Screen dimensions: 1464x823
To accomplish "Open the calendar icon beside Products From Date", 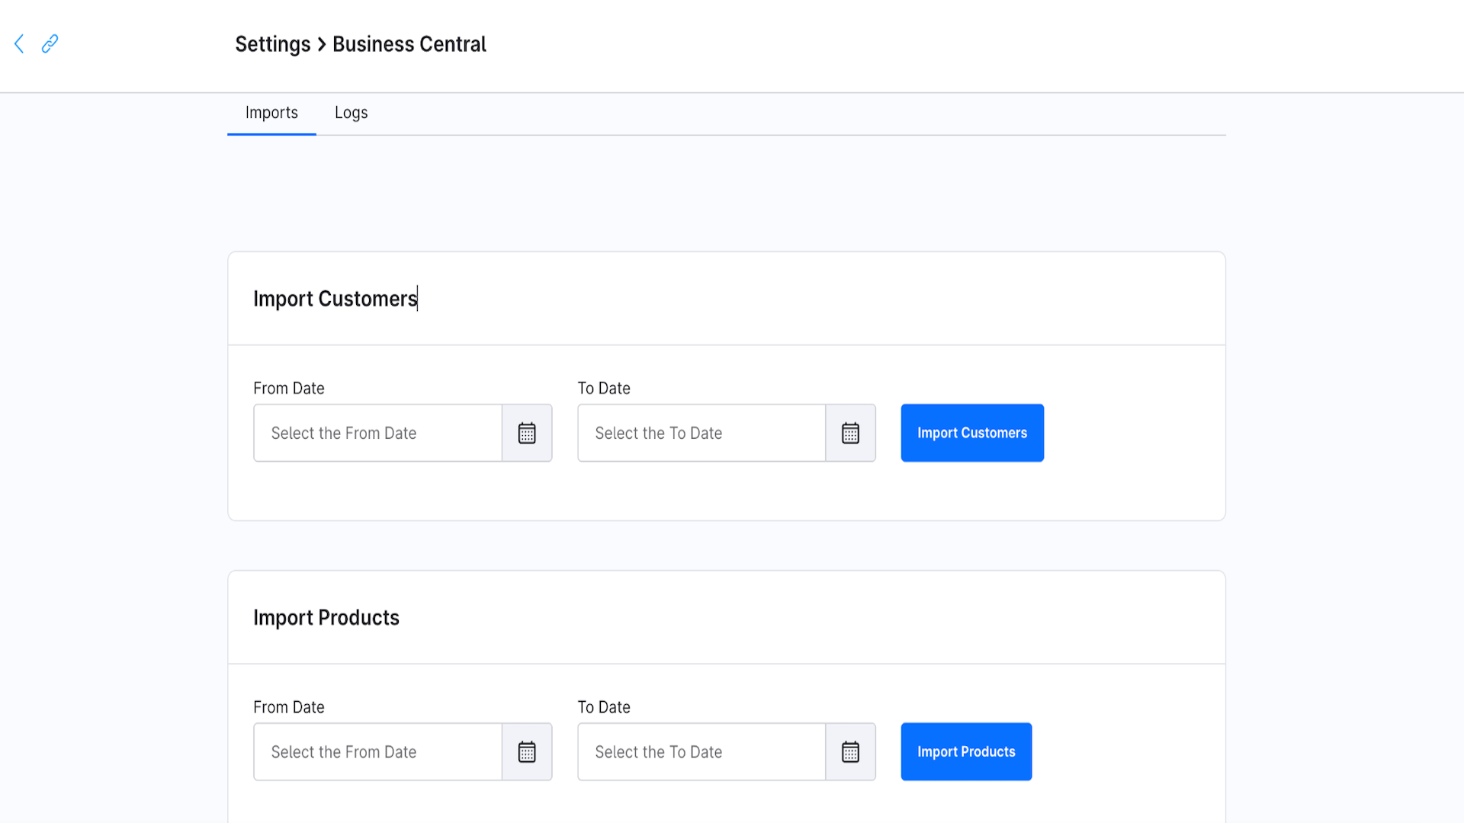I will tap(527, 751).
